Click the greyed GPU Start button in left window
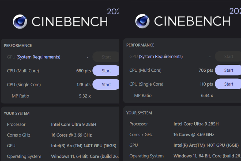Viewport: 241px width, 161px height. pos(106,57)
